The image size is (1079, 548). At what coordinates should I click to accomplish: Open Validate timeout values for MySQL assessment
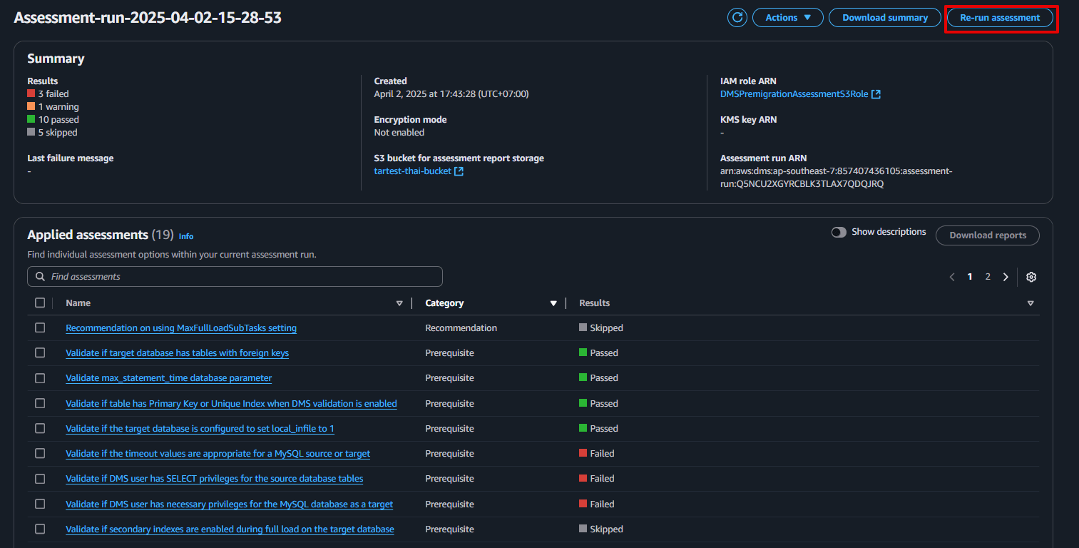tap(218, 454)
